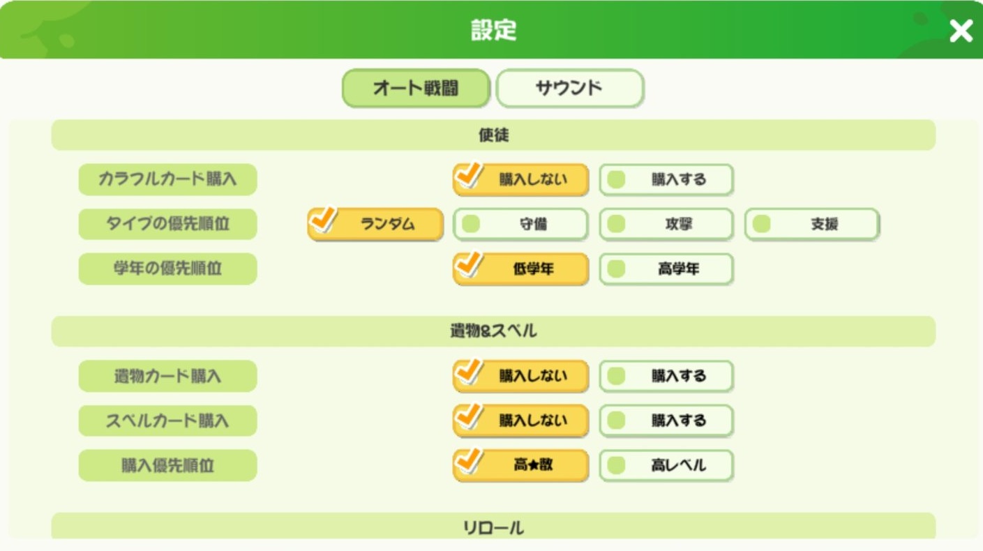
Task: Choose 守備 as type priority
Action: coord(520,225)
